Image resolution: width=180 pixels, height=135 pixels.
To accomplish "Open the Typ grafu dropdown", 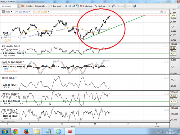I will point(56,6).
